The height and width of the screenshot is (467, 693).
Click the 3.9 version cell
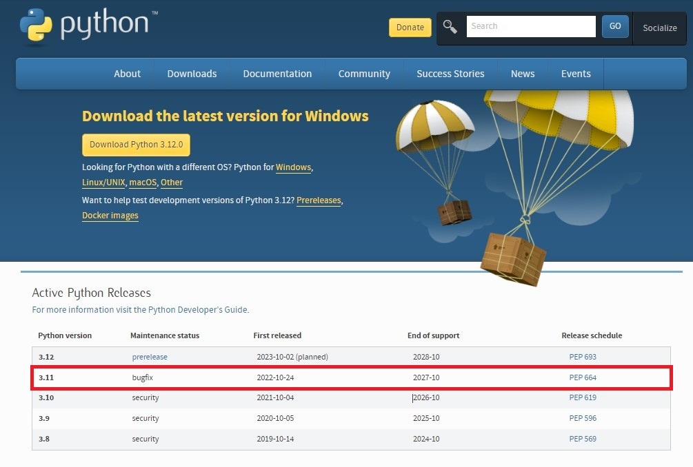pos(43,418)
